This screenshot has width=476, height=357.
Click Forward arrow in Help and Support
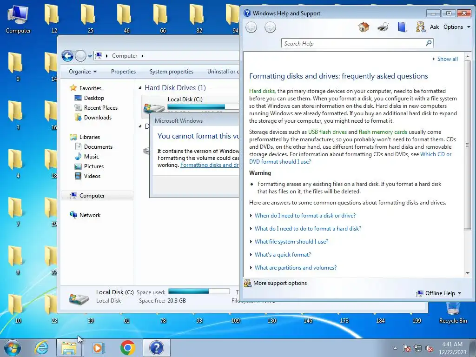270,27
